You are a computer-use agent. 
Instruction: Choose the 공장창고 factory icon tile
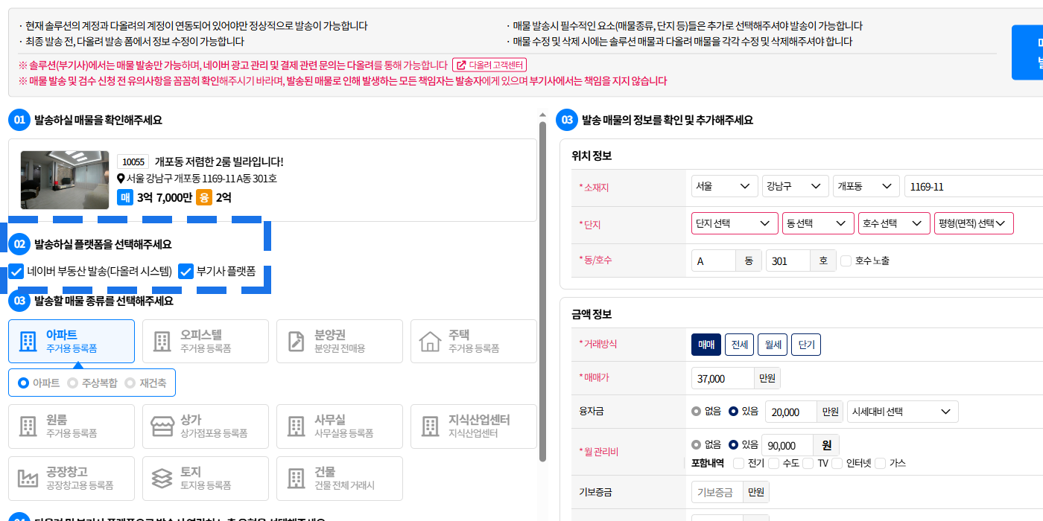[x=28, y=478]
